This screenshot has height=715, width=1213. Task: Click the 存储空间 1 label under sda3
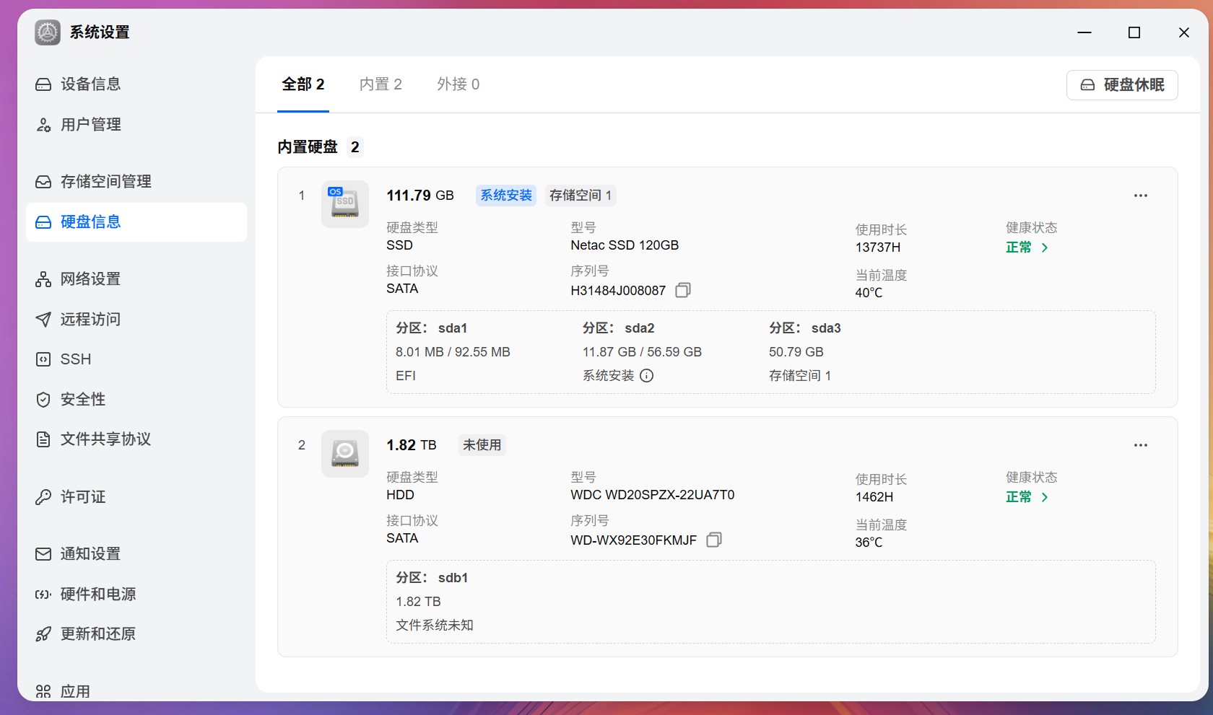click(x=800, y=376)
